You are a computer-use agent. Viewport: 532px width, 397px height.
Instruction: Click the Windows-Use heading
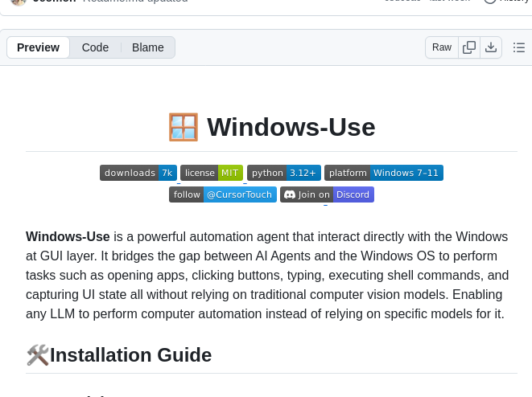[291, 127]
